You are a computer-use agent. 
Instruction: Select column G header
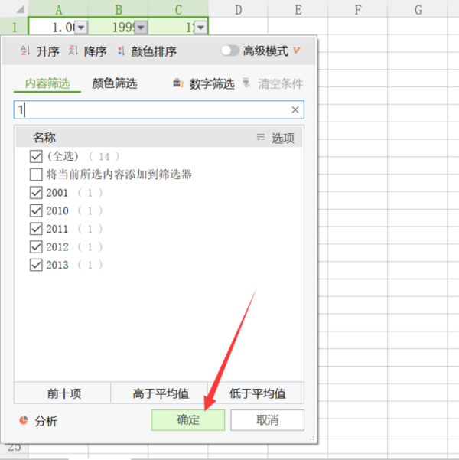click(x=418, y=8)
